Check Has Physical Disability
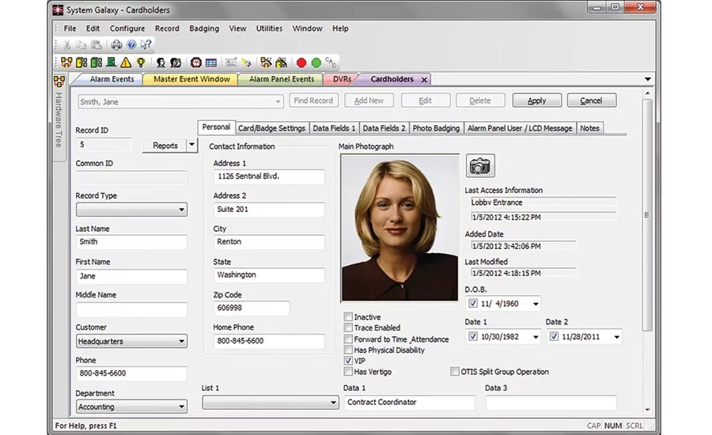712x435 pixels. click(x=348, y=350)
